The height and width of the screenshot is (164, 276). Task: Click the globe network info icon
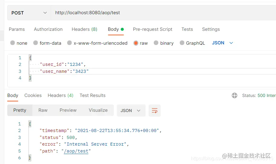coord(235,95)
